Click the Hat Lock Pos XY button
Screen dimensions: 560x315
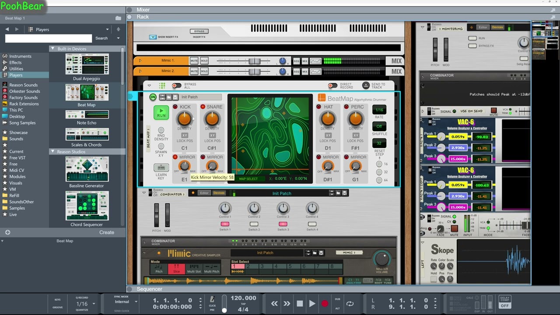click(x=328, y=135)
